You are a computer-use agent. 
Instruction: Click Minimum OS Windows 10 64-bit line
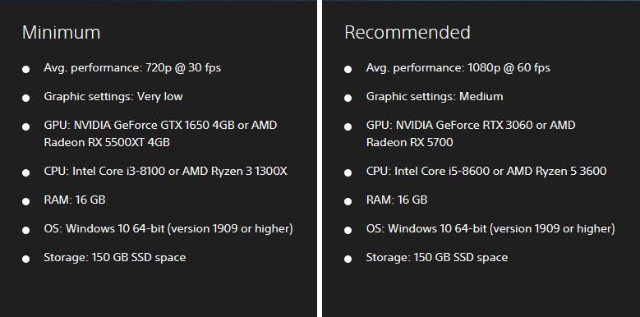click(x=168, y=229)
